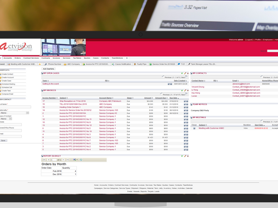Sort invoices by Due Date column
The width and height of the screenshot is (278, 208).
[x=173, y=98]
